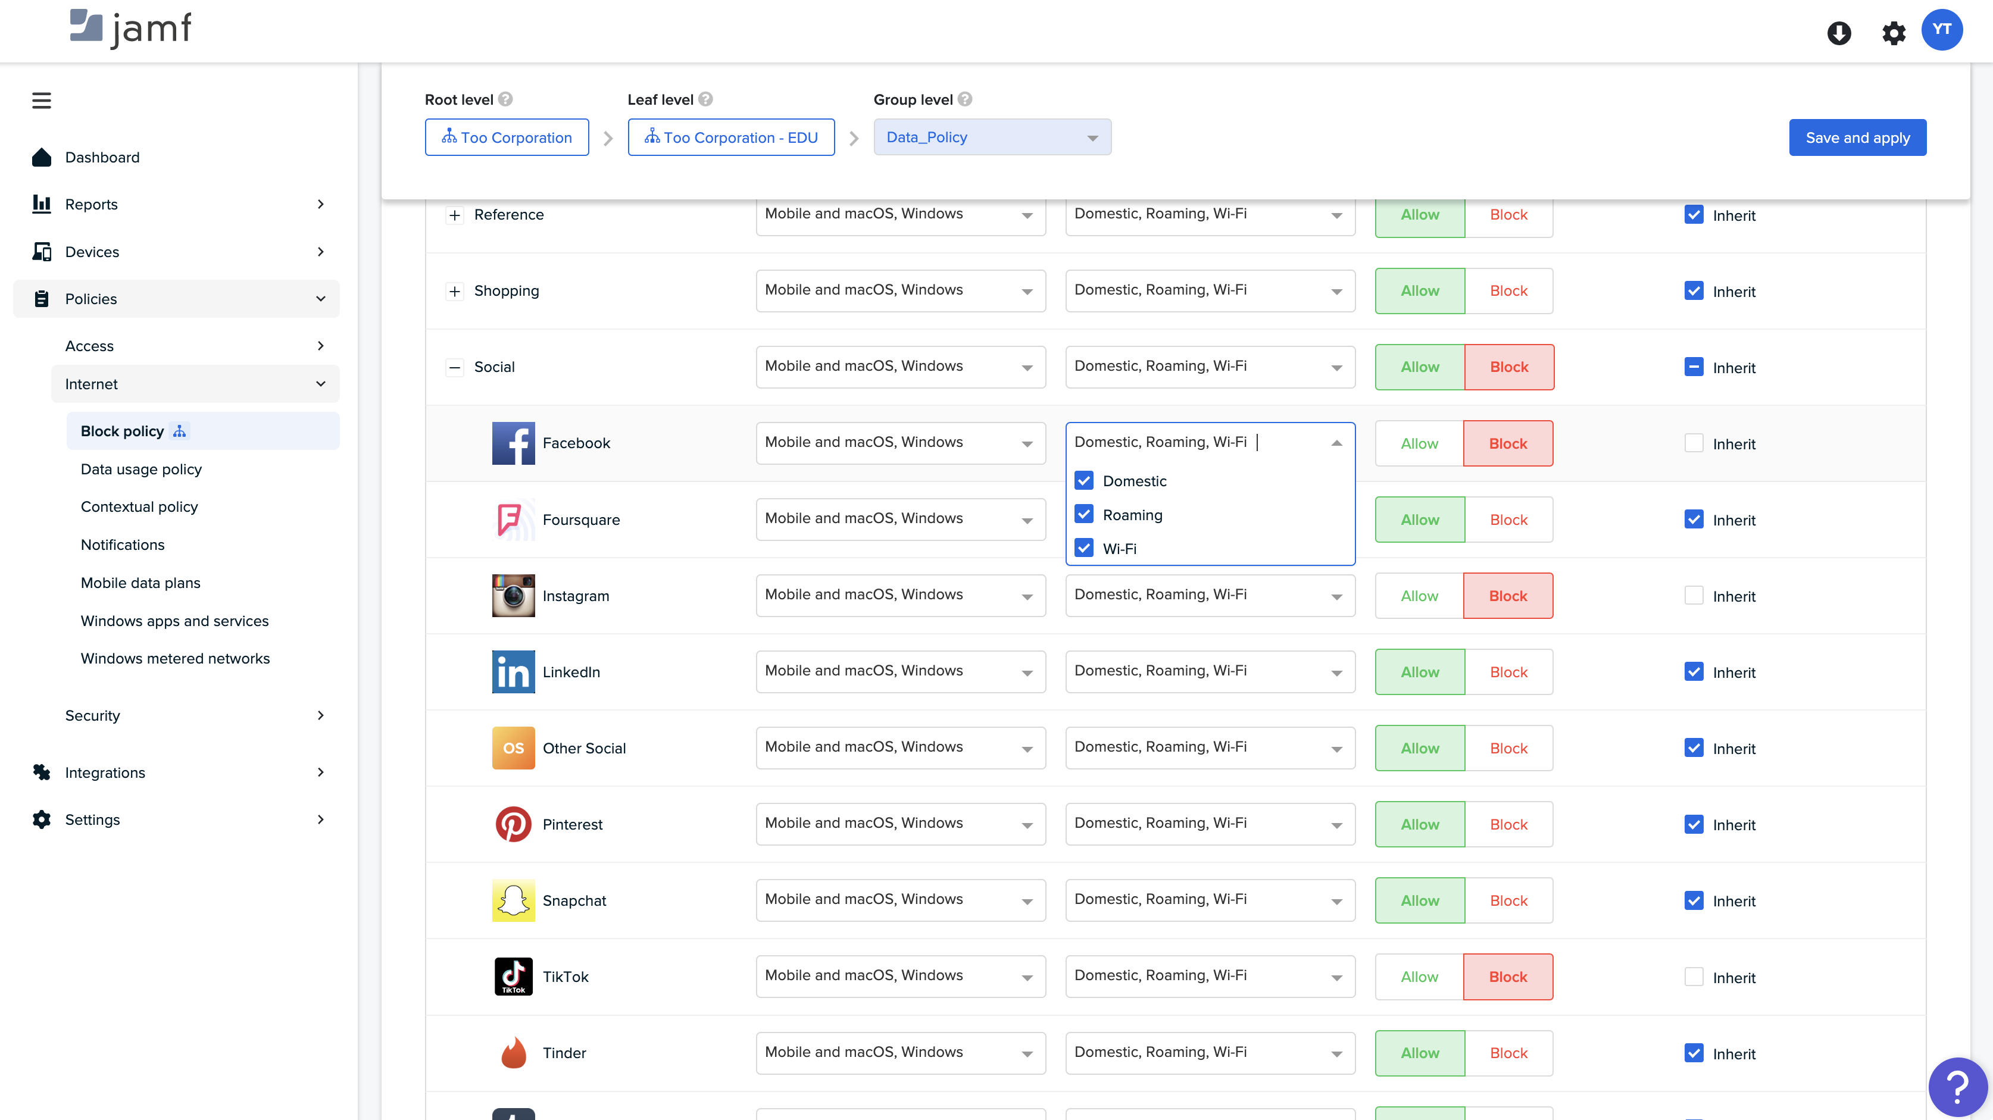Click the Facebook app icon
This screenshot has width=1993, height=1120.
pos(513,443)
